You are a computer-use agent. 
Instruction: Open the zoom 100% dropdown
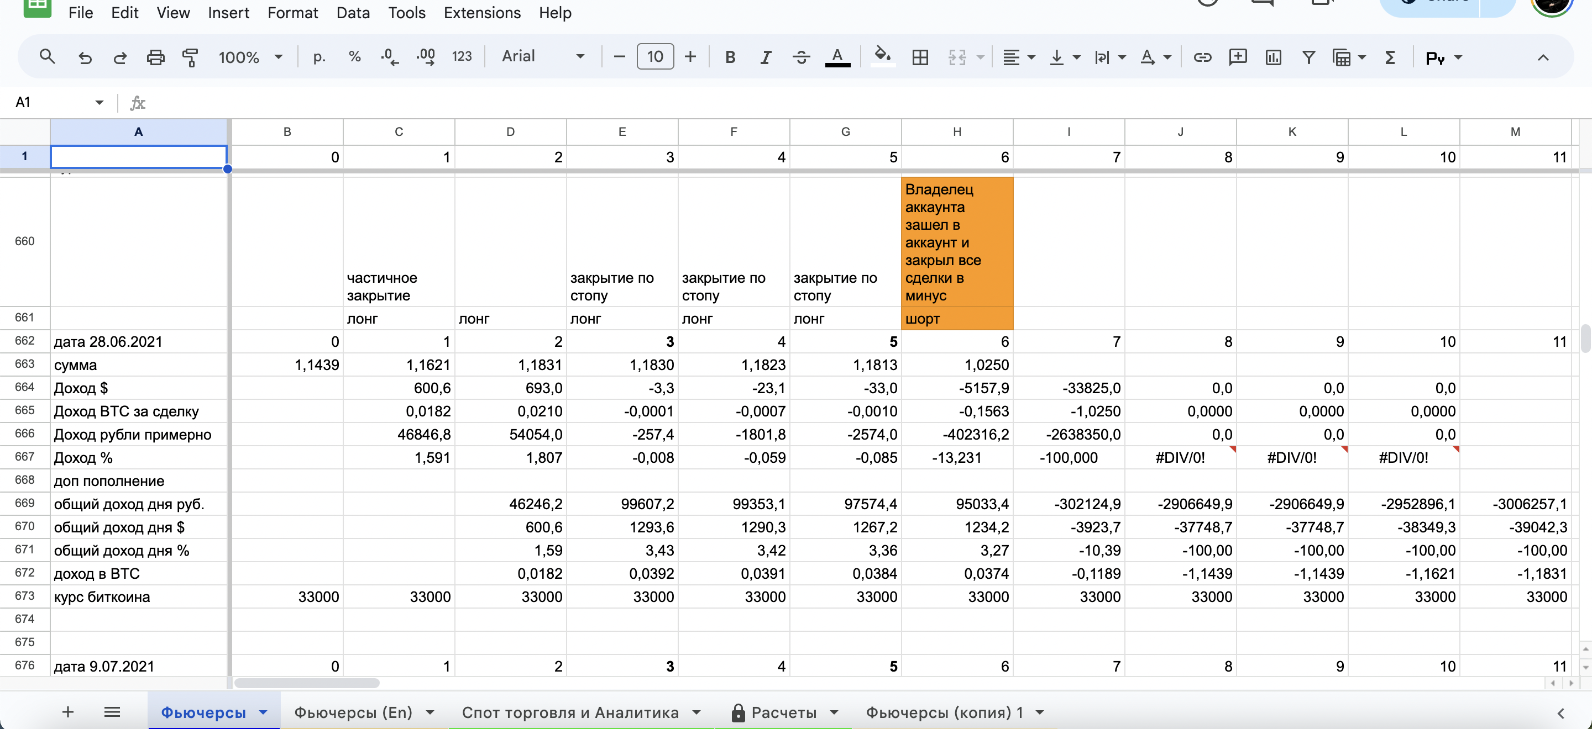tap(250, 57)
